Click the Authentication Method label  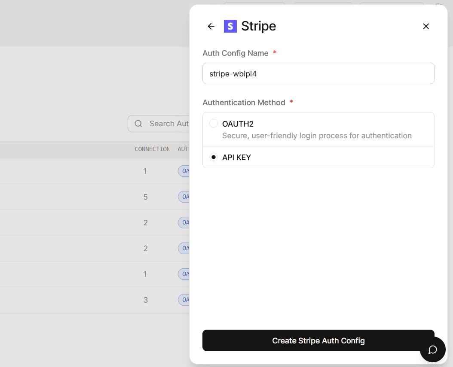click(x=244, y=103)
